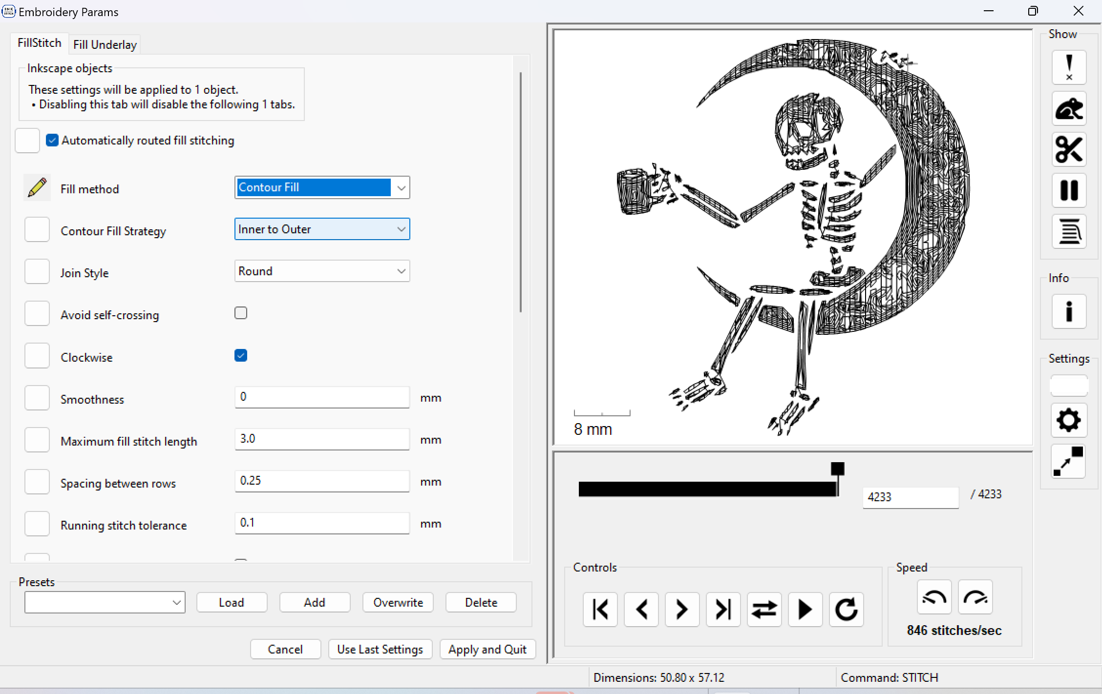Enable the Avoid self-crossing checkbox
Screen dimensions: 1102x694
point(240,313)
